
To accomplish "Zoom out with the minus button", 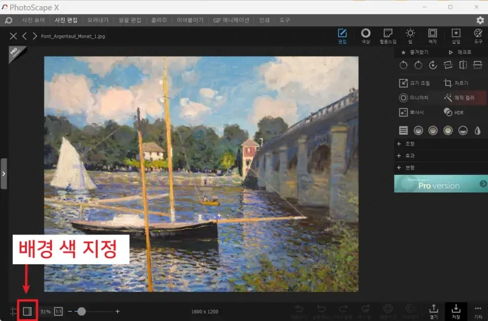I will click(x=70, y=311).
